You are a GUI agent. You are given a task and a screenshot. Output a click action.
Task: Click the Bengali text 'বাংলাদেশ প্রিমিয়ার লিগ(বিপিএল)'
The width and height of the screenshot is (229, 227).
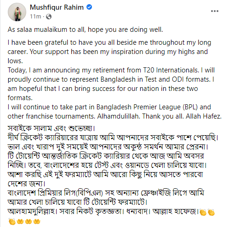click(x=55, y=193)
